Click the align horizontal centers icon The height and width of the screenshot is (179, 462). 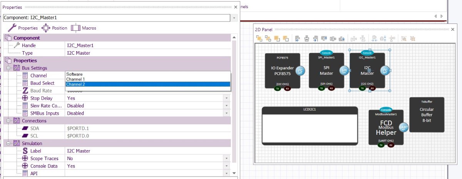click(307, 38)
